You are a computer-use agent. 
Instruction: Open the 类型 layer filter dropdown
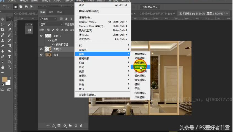click(x=48, y=19)
